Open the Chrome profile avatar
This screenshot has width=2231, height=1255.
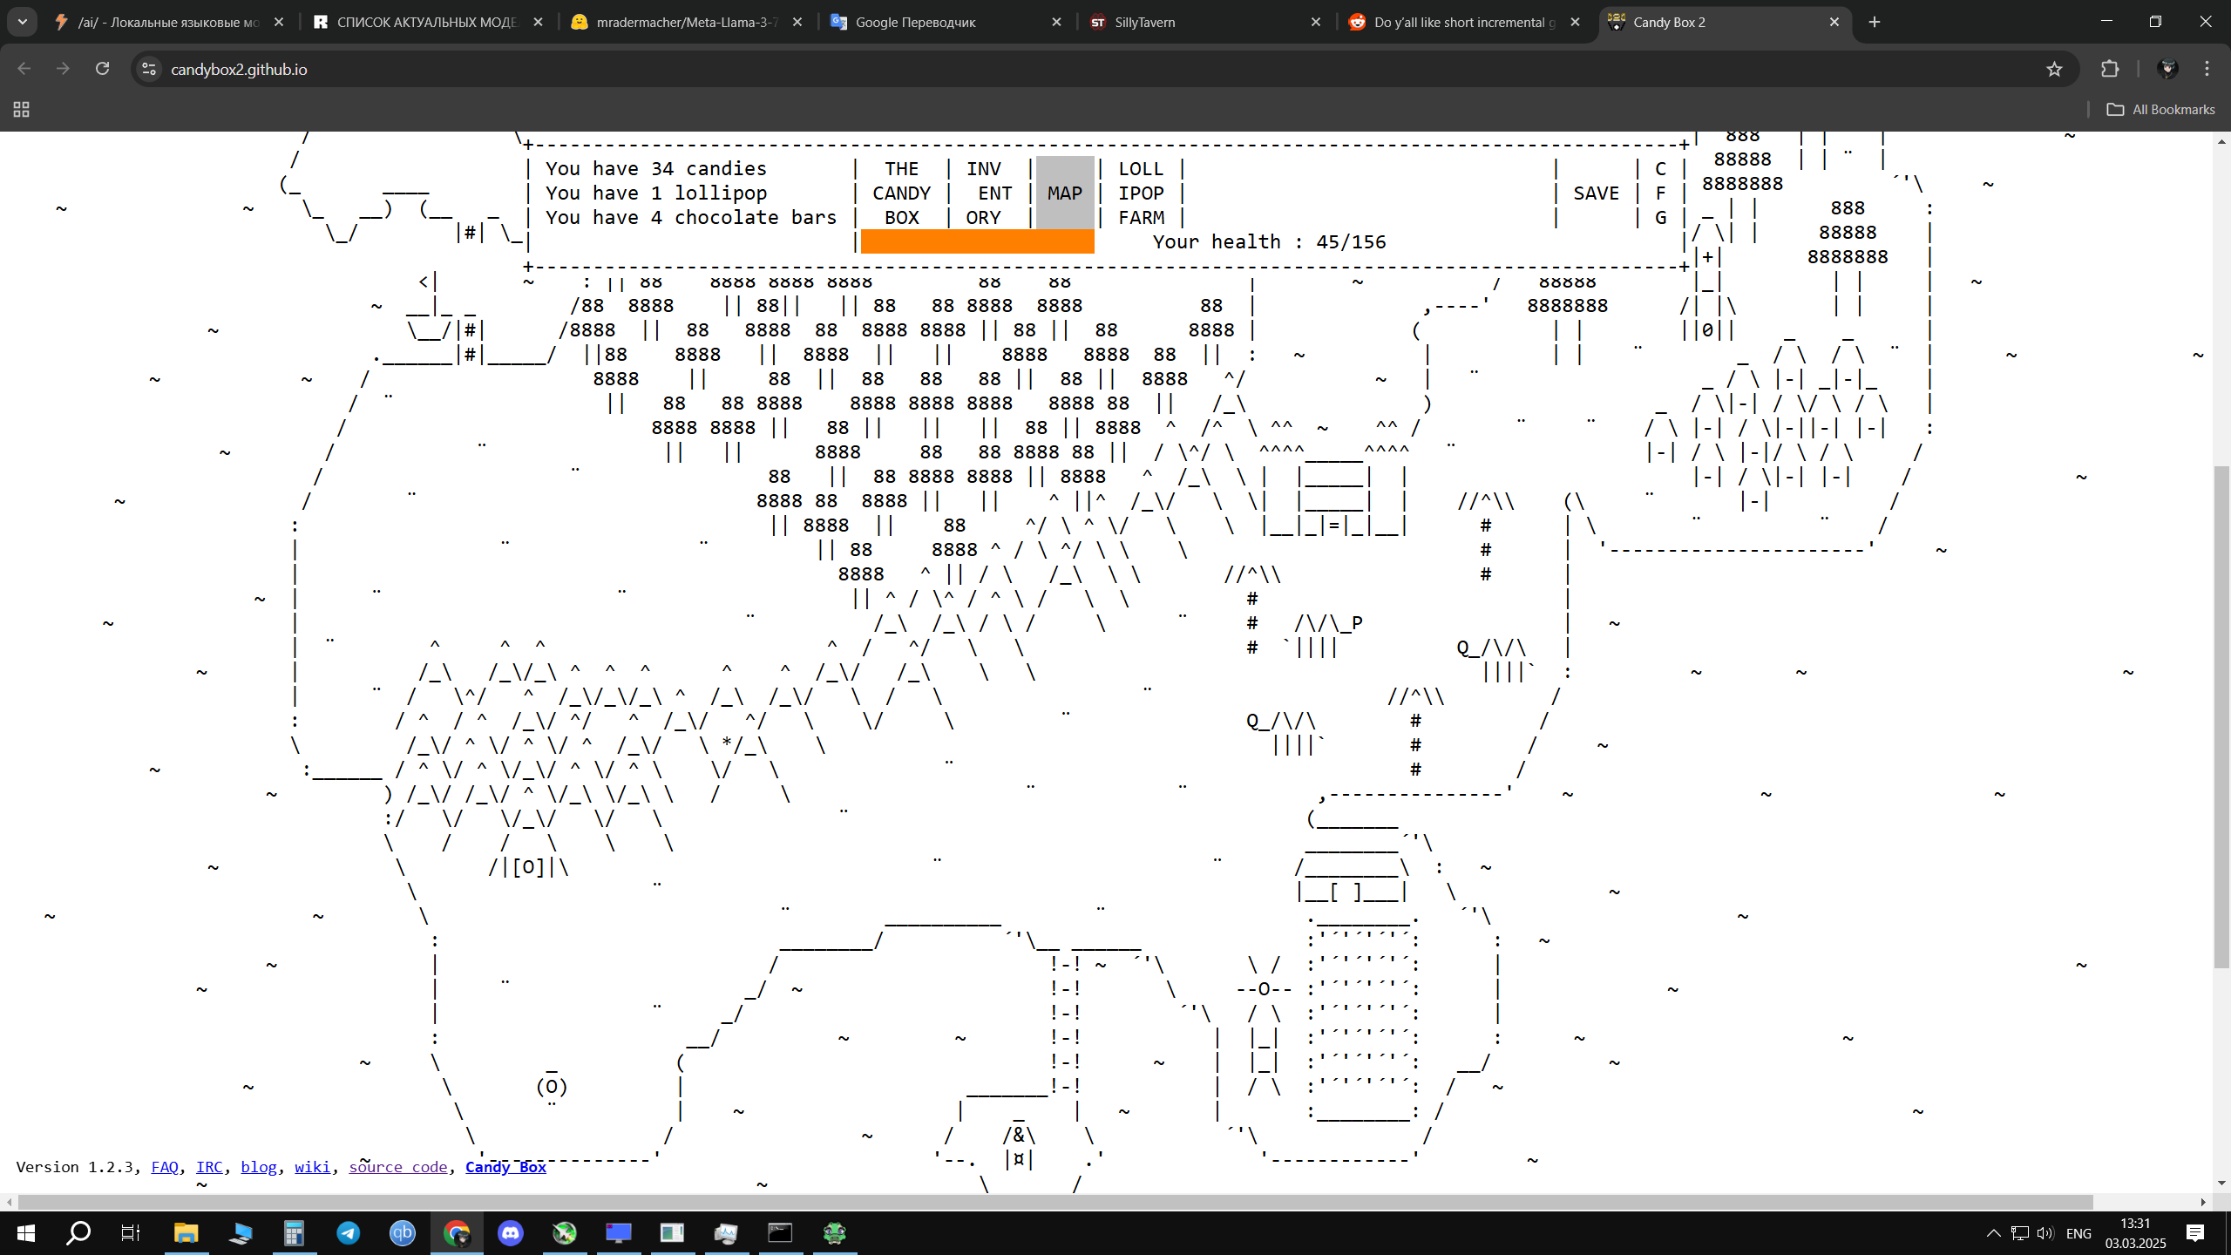(x=2167, y=69)
